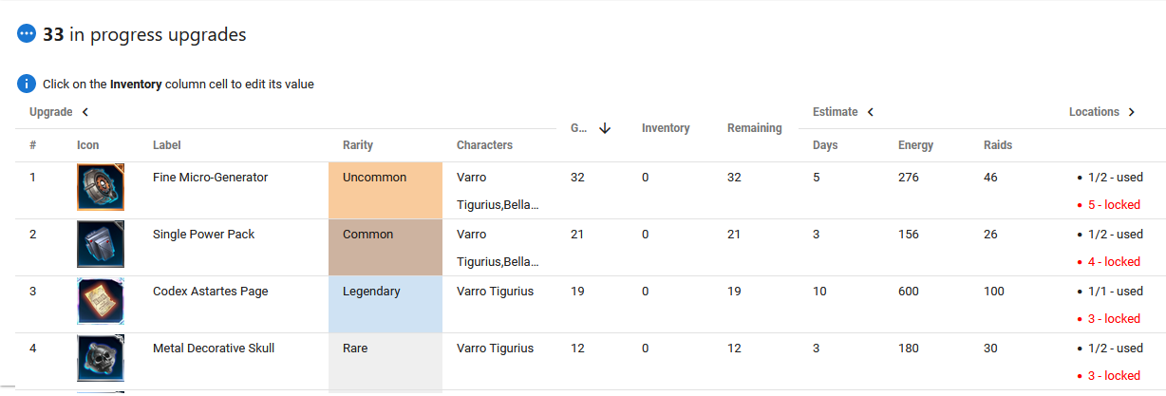1166x396 pixels.
Task: Click the Uncommon rarity cell
Action: [386, 190]
